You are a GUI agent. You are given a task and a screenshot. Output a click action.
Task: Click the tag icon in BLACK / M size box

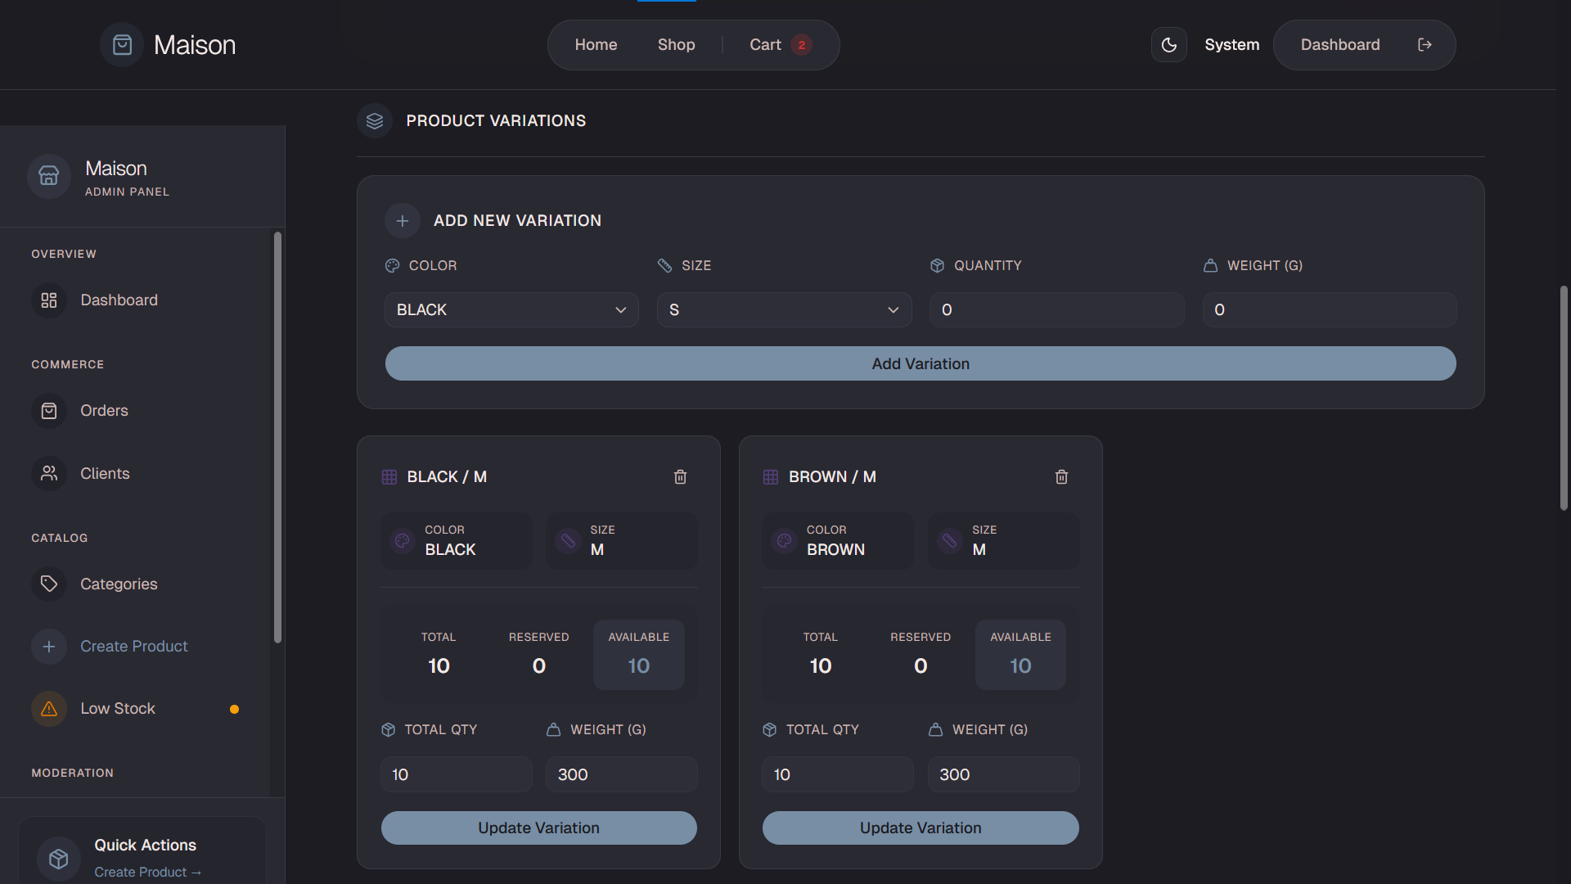(568, 541)
